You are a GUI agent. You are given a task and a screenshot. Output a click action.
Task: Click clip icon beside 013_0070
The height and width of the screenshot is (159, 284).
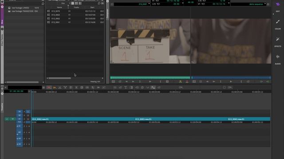[48, 11]
